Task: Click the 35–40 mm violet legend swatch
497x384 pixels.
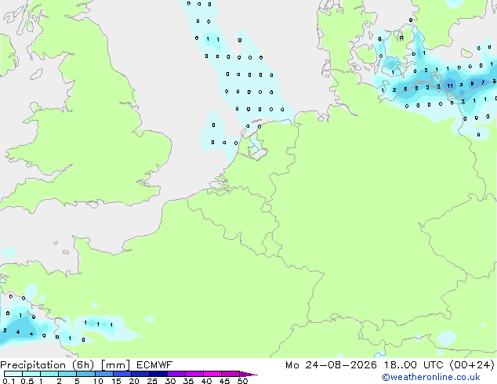Action: (194, 374)
